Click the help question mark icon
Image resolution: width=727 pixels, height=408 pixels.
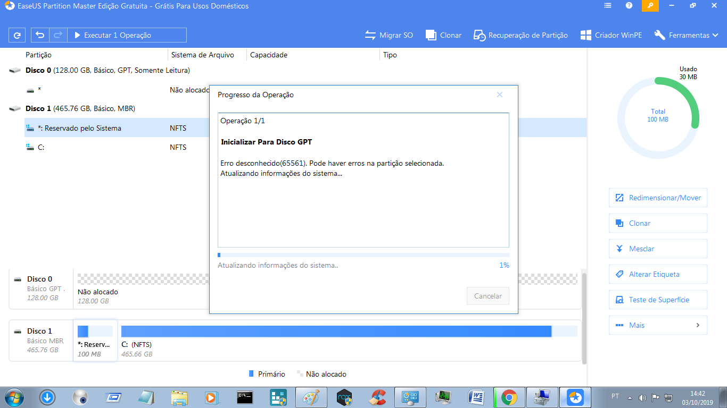[629, 6]
